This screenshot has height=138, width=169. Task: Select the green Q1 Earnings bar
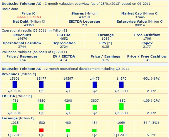tap(68, 130)
